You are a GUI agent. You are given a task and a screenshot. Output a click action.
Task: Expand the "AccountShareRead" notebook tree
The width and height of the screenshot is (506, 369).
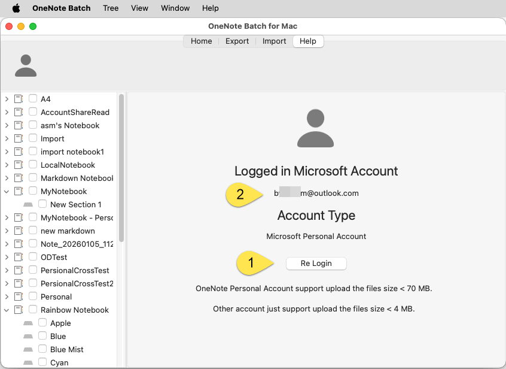click(7, 112)
